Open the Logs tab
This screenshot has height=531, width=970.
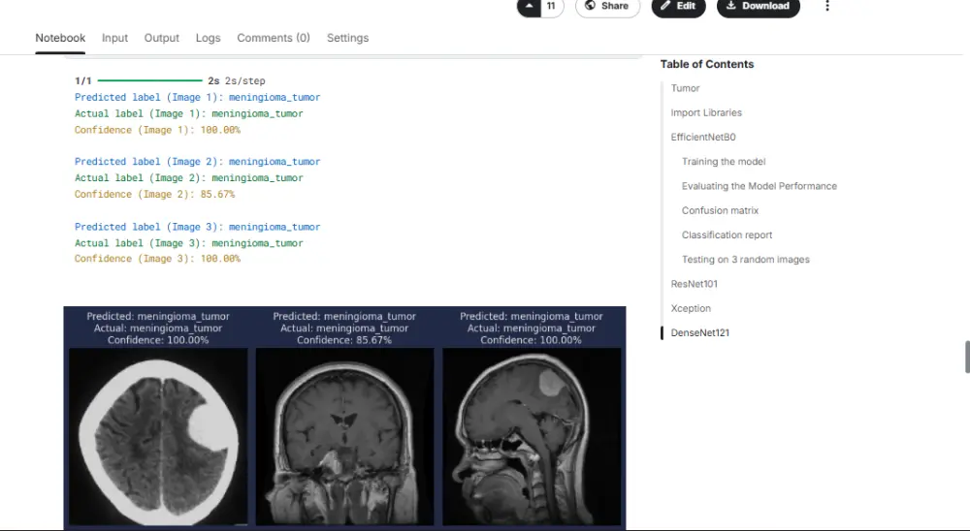(x=208, y=38)
